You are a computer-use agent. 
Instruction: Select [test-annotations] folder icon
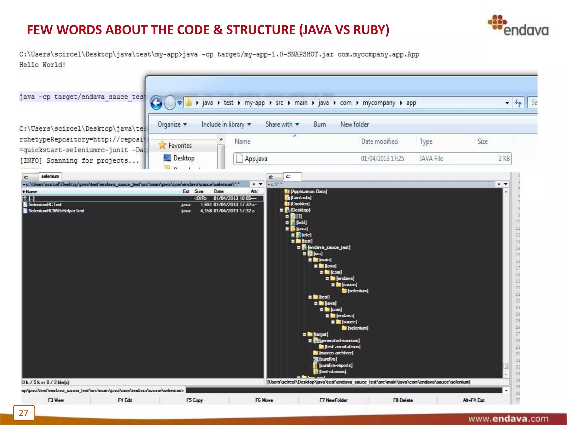coord(321,347)
